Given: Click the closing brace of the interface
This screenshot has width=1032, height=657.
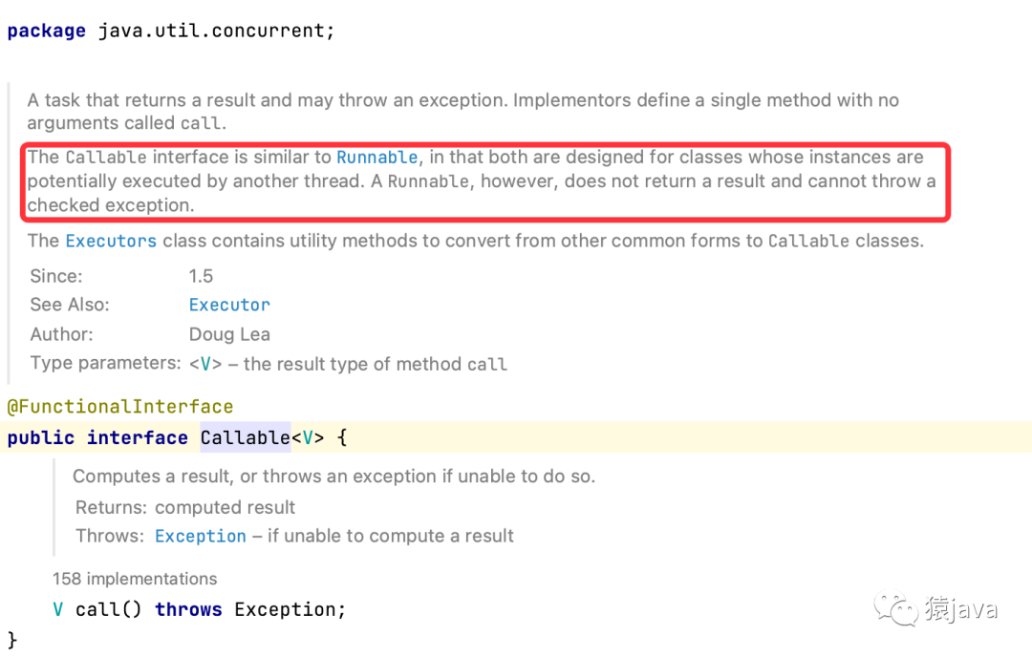Looking at the screenshot, I should click(11, 640).
